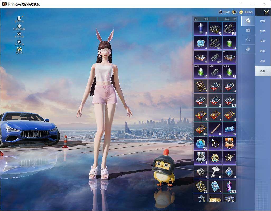Image resolution: width=271 pixels, height=211 pixels.
Task: Open the 默认 sort dropdown
Action: pyautogui.click(x=227, y=19)
